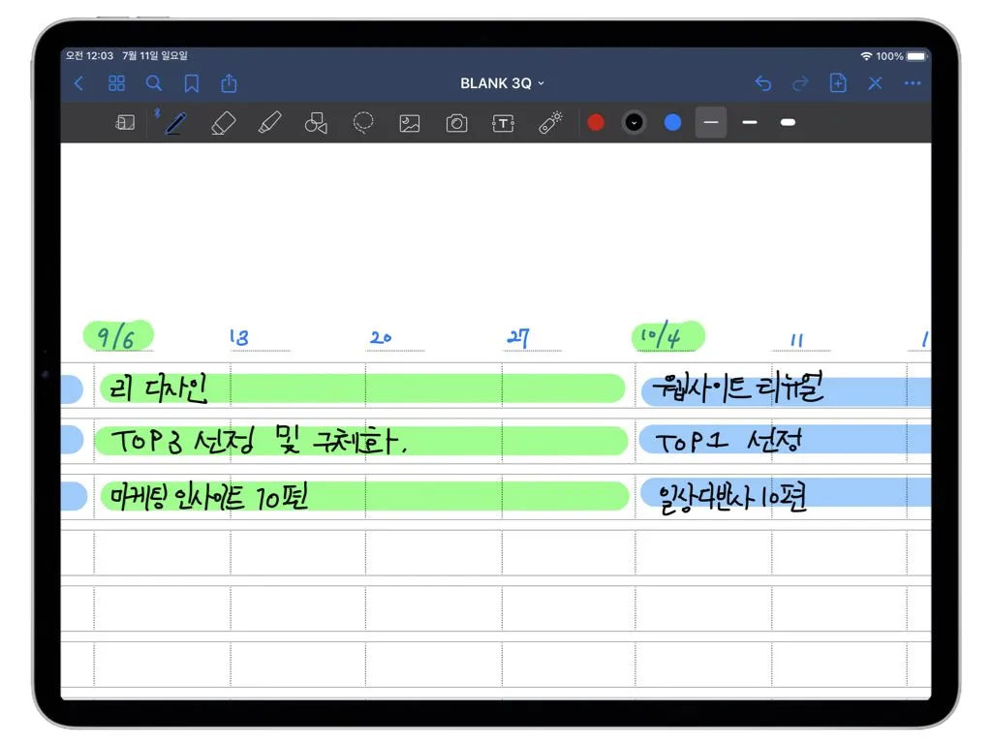
Task: Open the Camera tool
Action: click(457, 123)
